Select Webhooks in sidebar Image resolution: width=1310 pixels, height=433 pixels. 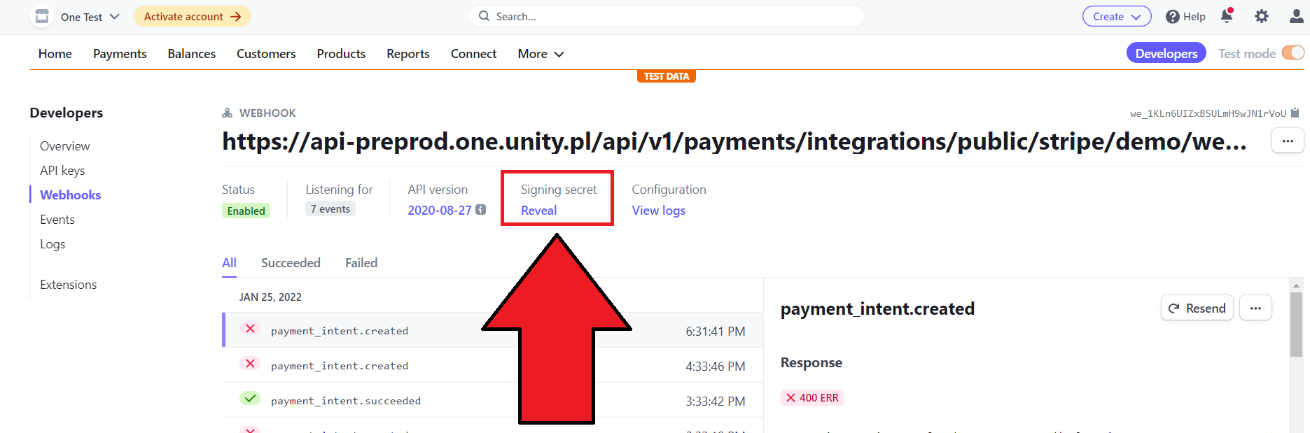click(x=71, y=195)
